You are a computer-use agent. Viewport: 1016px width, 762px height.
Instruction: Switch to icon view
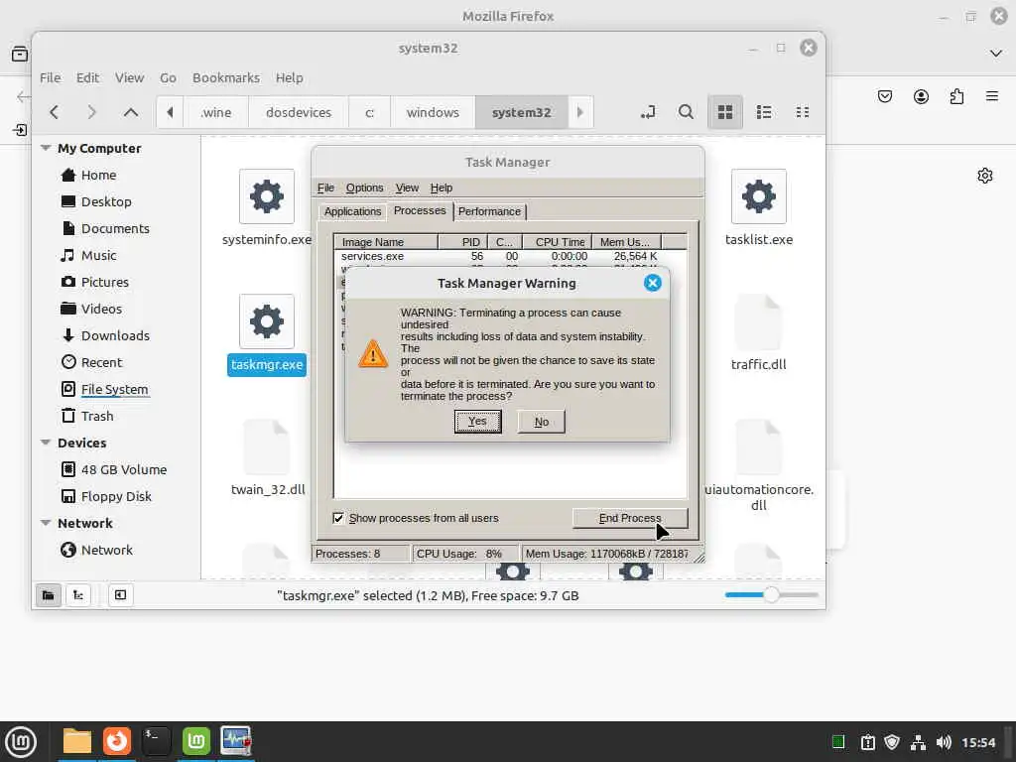click(725, 112)
